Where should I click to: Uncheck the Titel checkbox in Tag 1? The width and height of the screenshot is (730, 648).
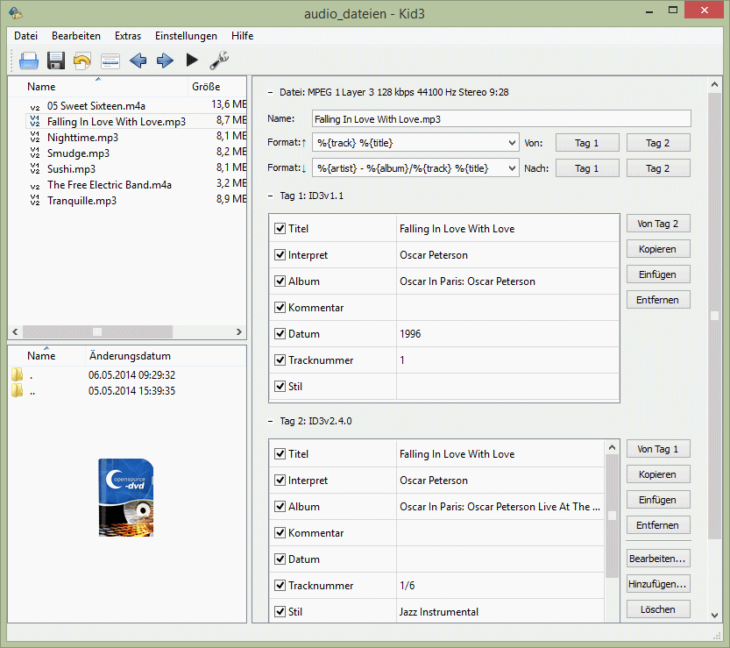pos(280,229)
